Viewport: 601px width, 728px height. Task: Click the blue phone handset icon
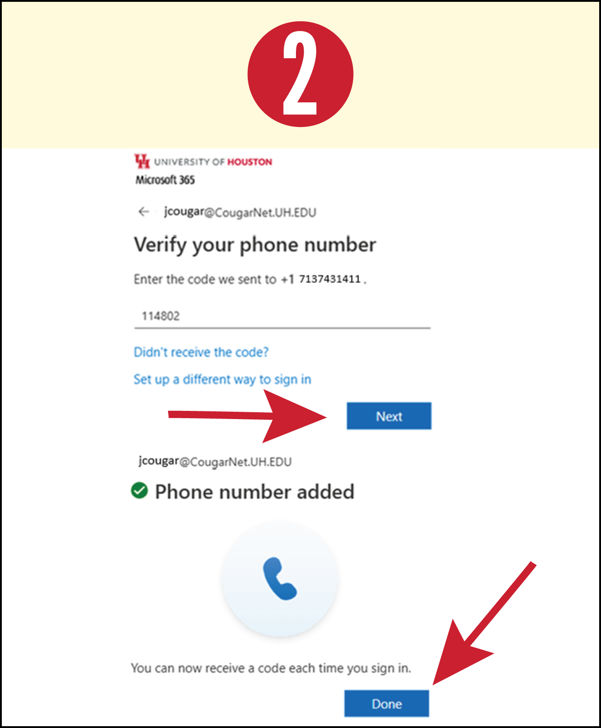pos(280,579)
